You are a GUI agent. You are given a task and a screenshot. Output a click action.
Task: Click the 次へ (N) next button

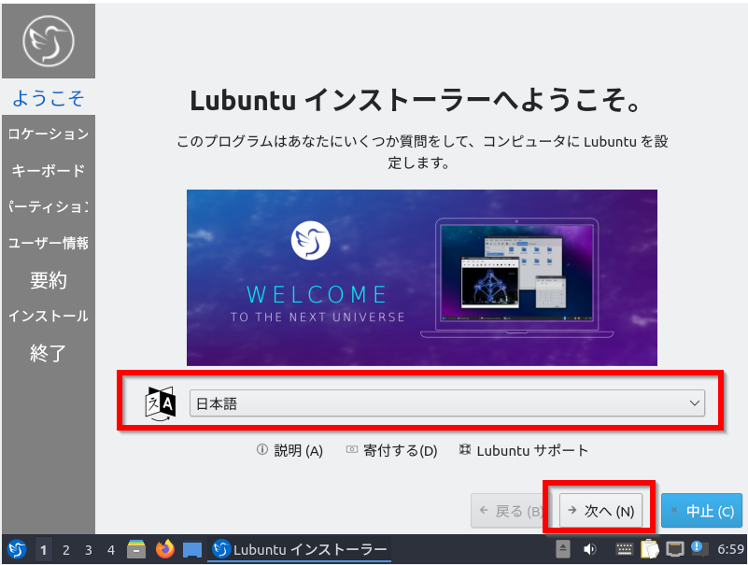[600, 511]
